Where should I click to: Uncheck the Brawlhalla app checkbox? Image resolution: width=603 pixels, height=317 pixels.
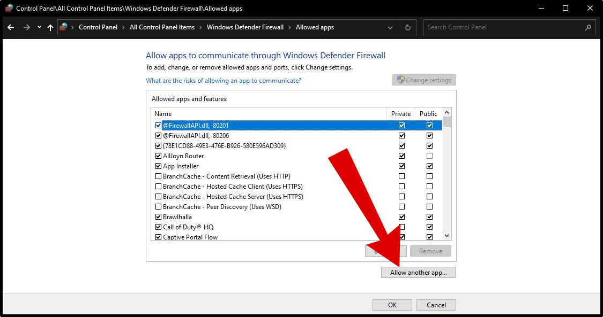tap(158, 217)
